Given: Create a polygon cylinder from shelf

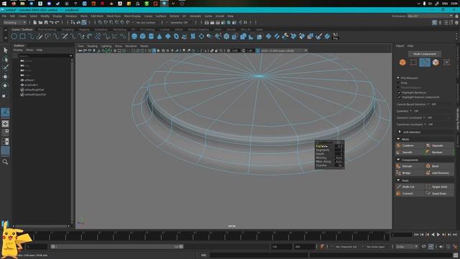Looking at the screenshot, I should point(151,37).
